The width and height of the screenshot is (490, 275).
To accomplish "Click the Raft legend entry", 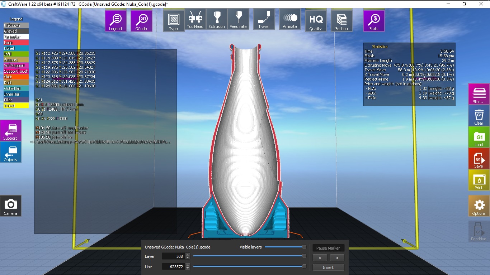I will 16,83.
